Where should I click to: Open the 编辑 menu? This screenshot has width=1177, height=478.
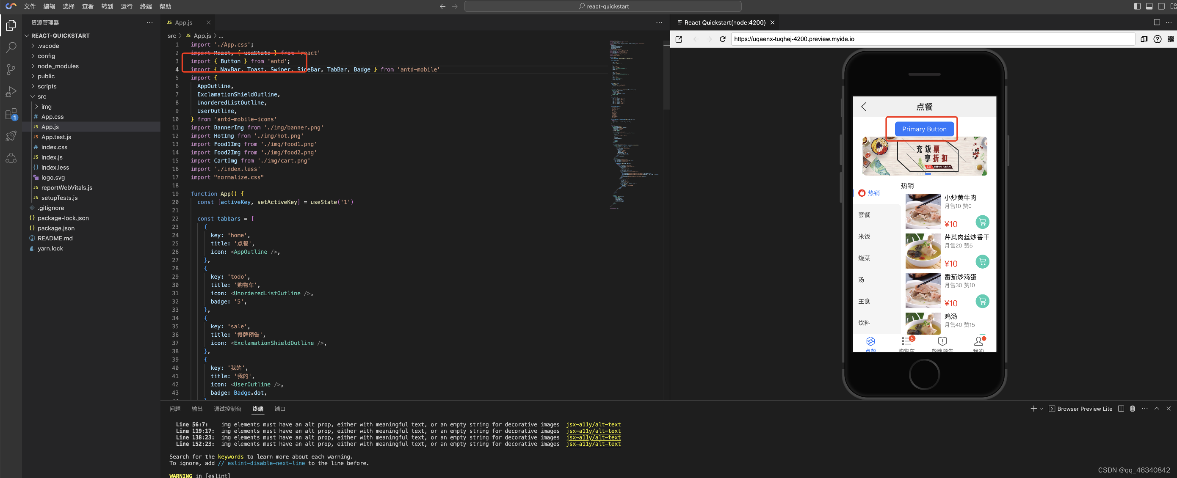pos(49,6)
